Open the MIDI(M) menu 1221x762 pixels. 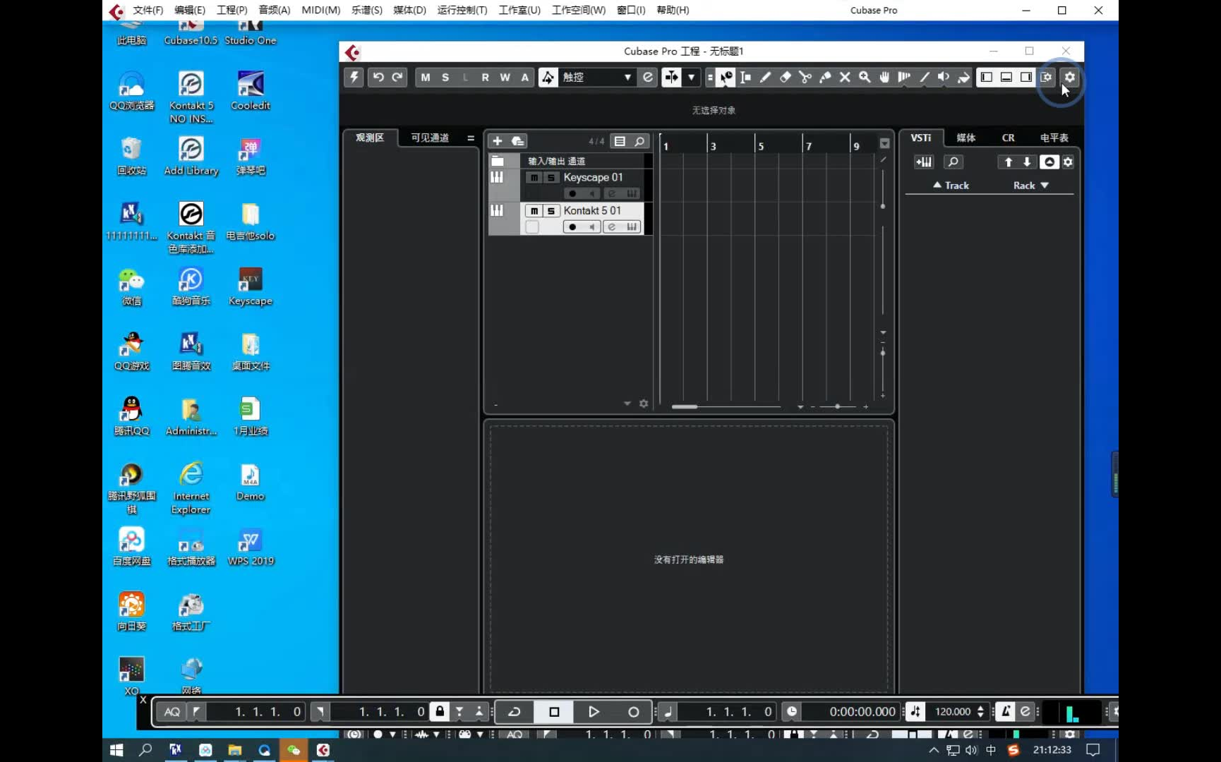click(x=320, y=10)
